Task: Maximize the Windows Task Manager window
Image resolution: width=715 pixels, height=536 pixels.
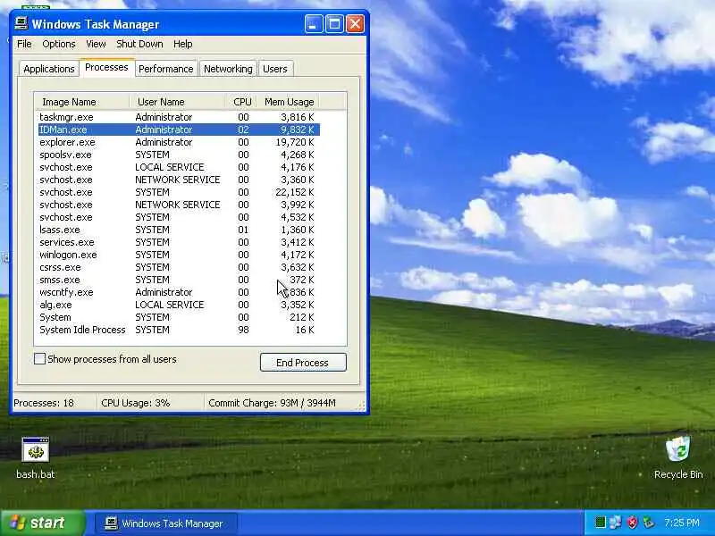Action: click(x=334, y=24)
